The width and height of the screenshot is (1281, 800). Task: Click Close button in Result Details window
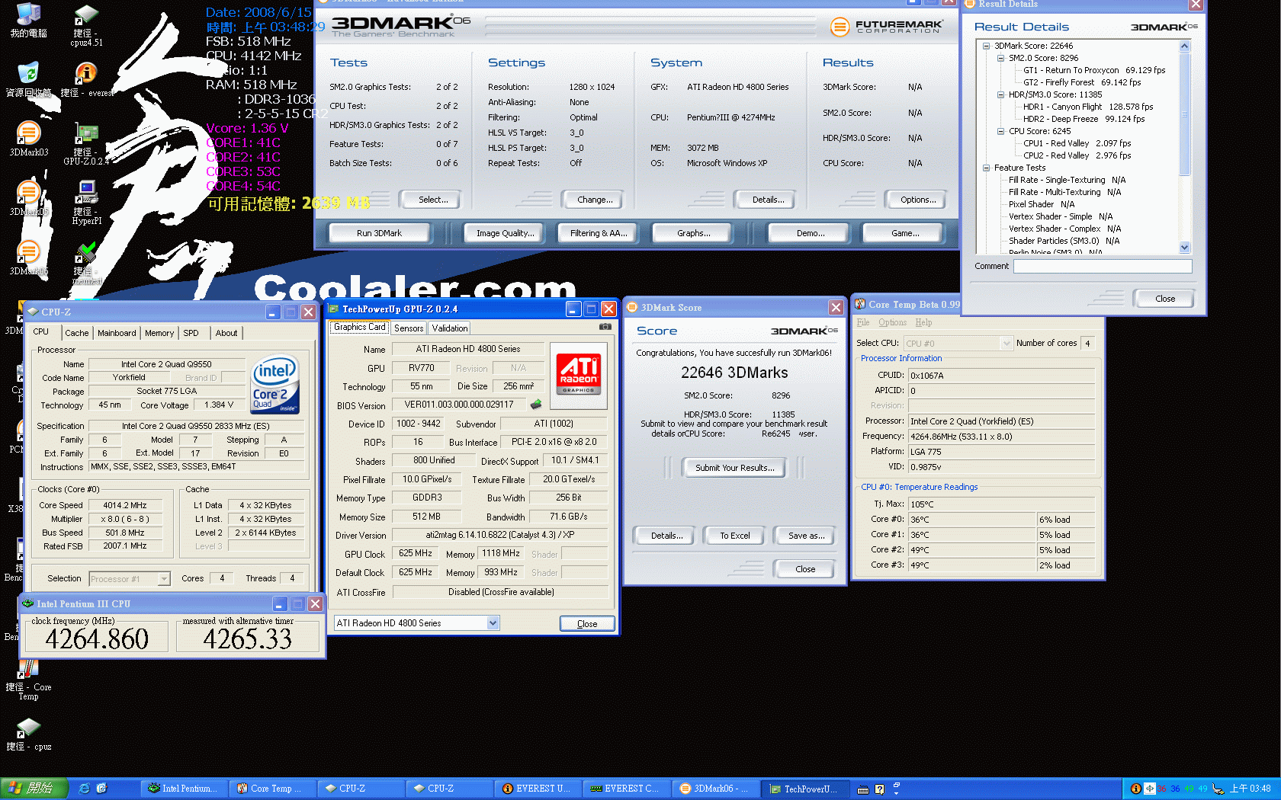pyautogui.click(x=1164, y=299)
